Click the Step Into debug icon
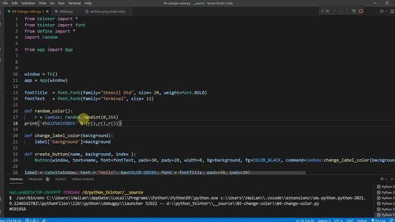The image size is (395, 222). coord(340,11)
